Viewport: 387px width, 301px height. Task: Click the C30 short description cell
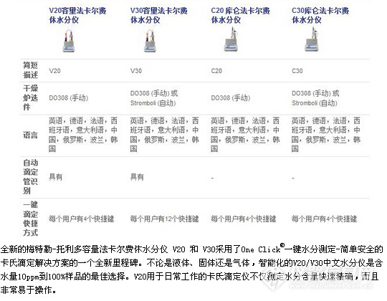297,71
